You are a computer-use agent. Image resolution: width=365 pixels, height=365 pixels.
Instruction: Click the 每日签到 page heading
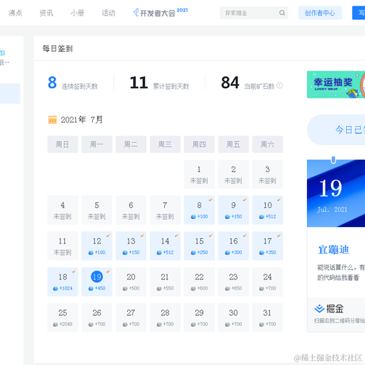(58, 48)
